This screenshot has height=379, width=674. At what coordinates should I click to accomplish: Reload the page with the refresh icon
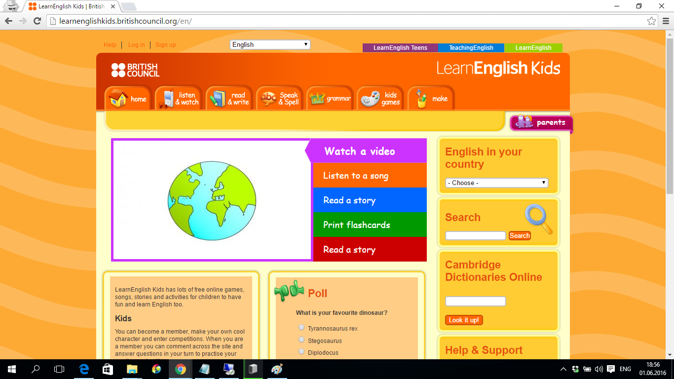pos(37,21)
